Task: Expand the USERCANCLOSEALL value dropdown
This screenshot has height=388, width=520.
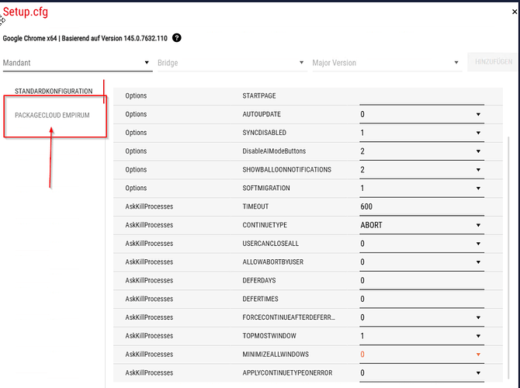Action: point(421,244)
